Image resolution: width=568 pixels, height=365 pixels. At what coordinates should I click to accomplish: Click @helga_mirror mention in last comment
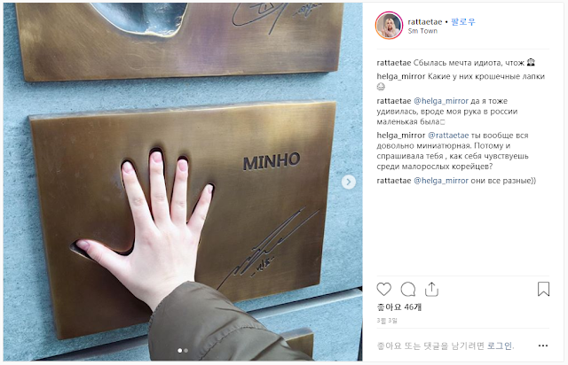click(441, 181)
